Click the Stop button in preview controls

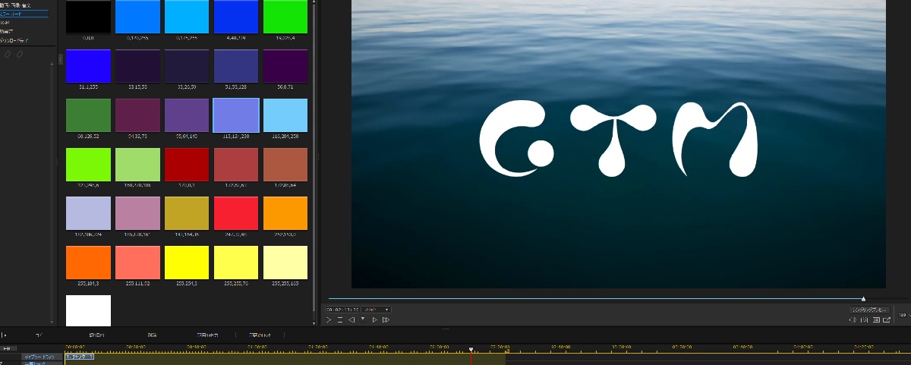pos(340,319)
